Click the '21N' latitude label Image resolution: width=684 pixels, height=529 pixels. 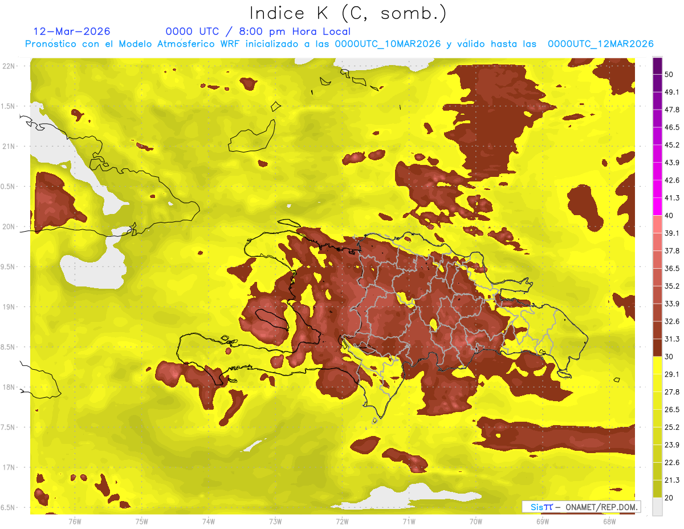tap(10, 146)
